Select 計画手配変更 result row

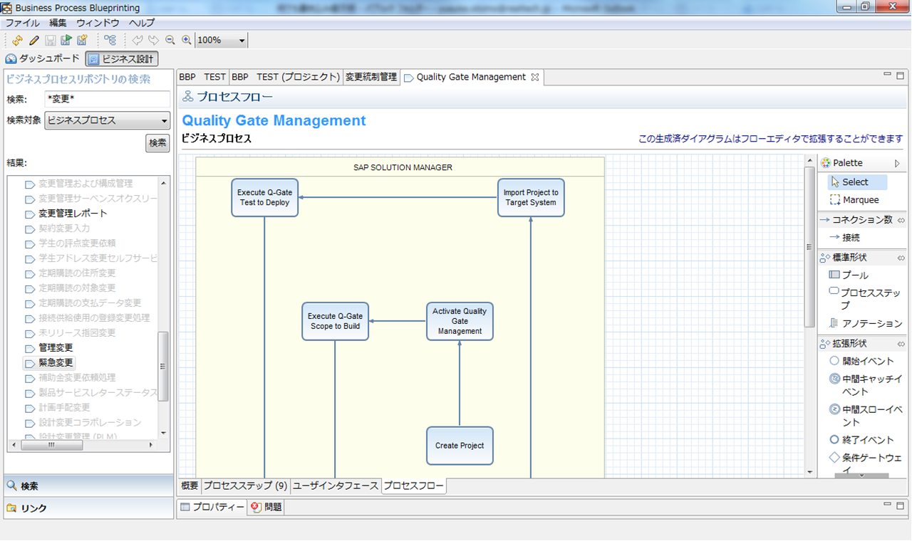point(64,408)
